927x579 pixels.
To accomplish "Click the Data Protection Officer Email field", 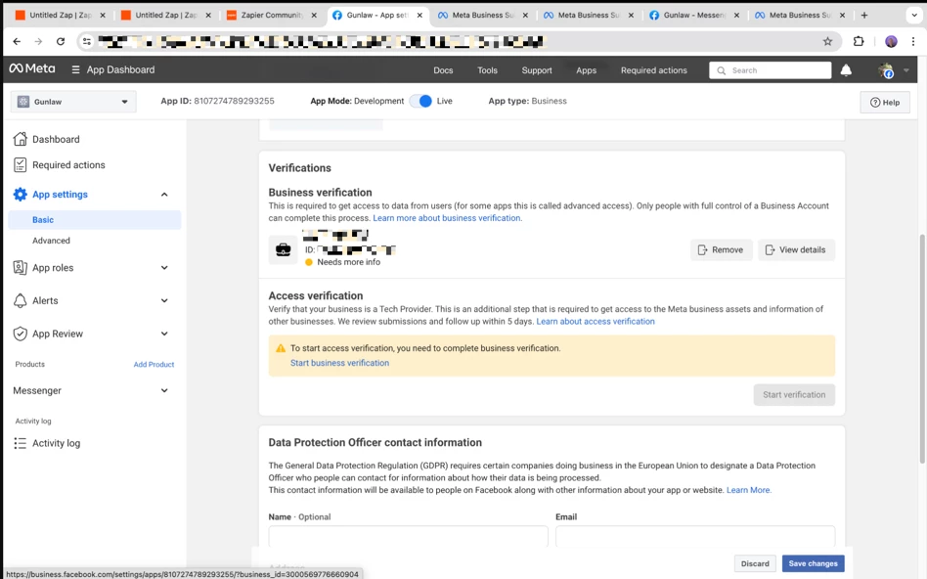I will point(695,536).
